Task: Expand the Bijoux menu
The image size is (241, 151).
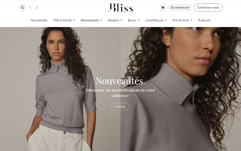Action: click(134, 20)
